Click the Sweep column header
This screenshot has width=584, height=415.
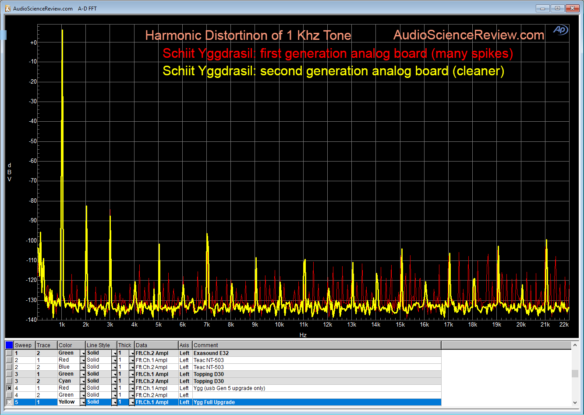click(25, 345)
